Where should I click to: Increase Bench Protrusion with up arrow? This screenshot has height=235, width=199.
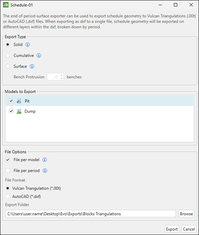coord(61,75)
